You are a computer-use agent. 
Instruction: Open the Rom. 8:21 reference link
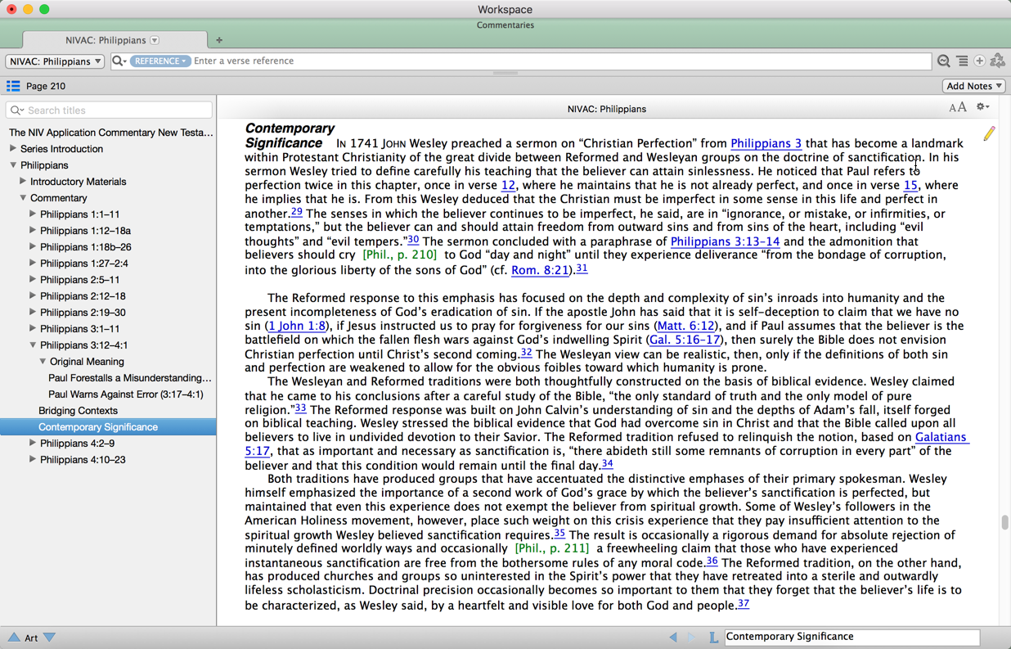click(x=540, y=270)
